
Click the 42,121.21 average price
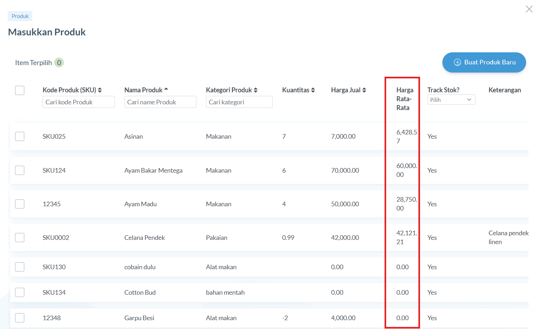[407, 237]
